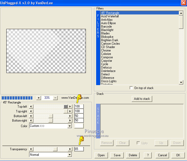Click the zoom out minus button
The image size is (187, 161).
55,98
